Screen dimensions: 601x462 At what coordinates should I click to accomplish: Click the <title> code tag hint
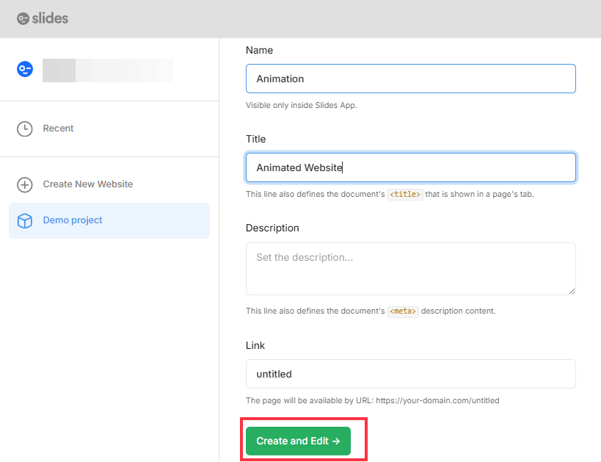coord(405,194)
